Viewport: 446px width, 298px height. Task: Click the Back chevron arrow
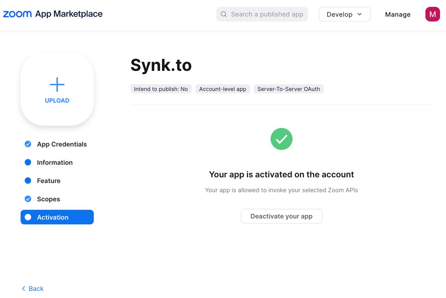tap(24, 289)
